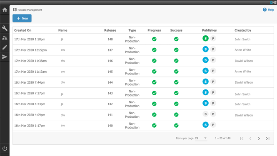Image resolution: width=277 pixels, height=156 pixels.
Task: Click the Created by column header
Action: (243, 30)
